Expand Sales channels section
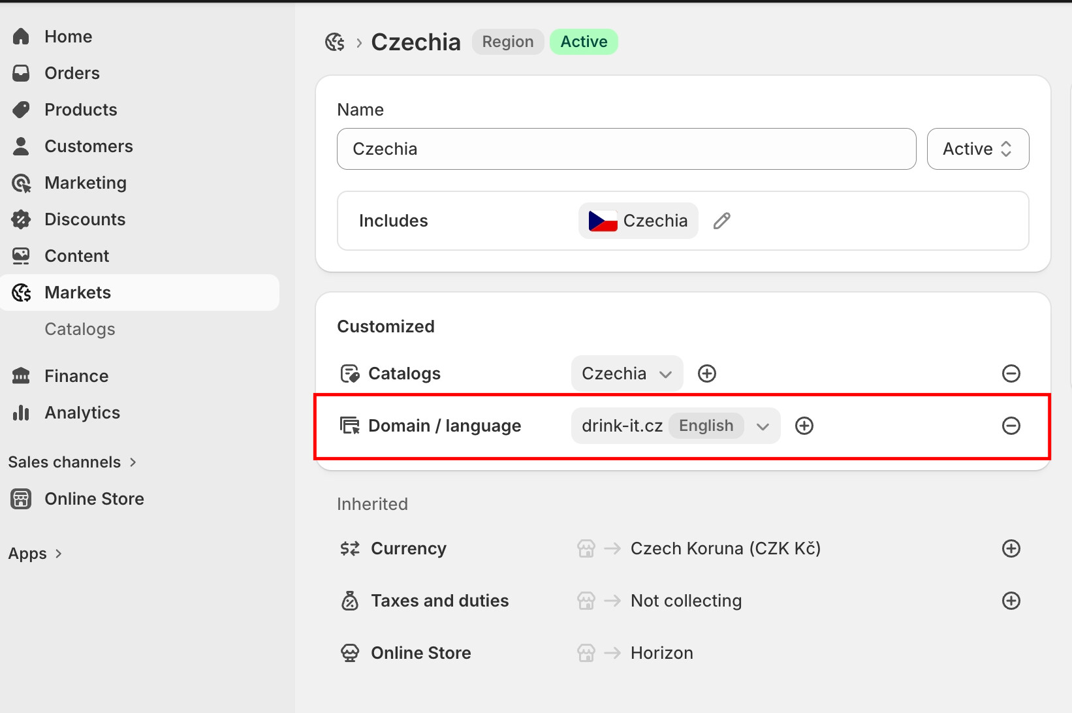1072x713 pixels. point(72,462)
